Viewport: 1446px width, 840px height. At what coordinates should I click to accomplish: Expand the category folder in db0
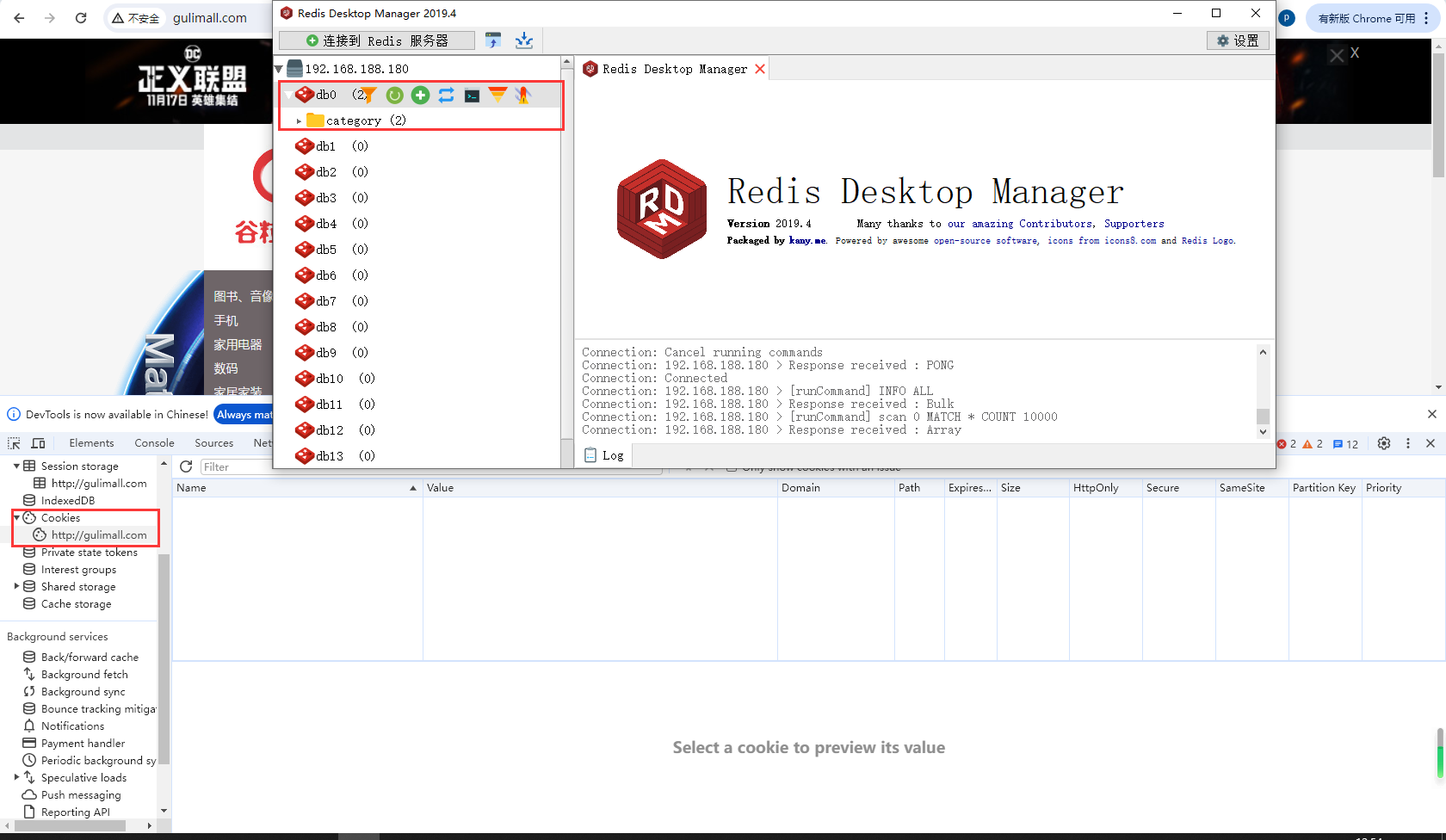tap(299, 121)
